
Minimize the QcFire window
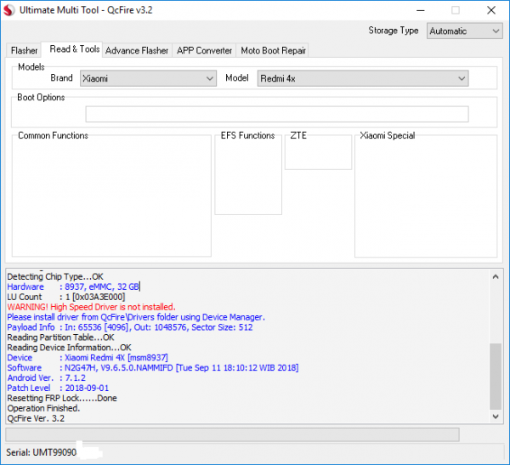click(x=414, y=9)
